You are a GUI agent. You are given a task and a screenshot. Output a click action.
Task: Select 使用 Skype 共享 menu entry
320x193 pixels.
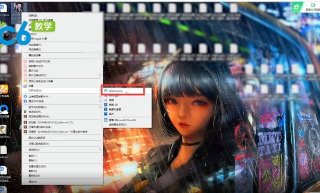pyautogui.click(x=38, y=39)
